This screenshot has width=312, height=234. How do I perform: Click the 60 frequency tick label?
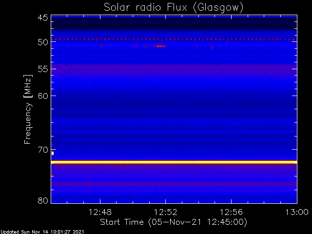(x=43, y=96)
